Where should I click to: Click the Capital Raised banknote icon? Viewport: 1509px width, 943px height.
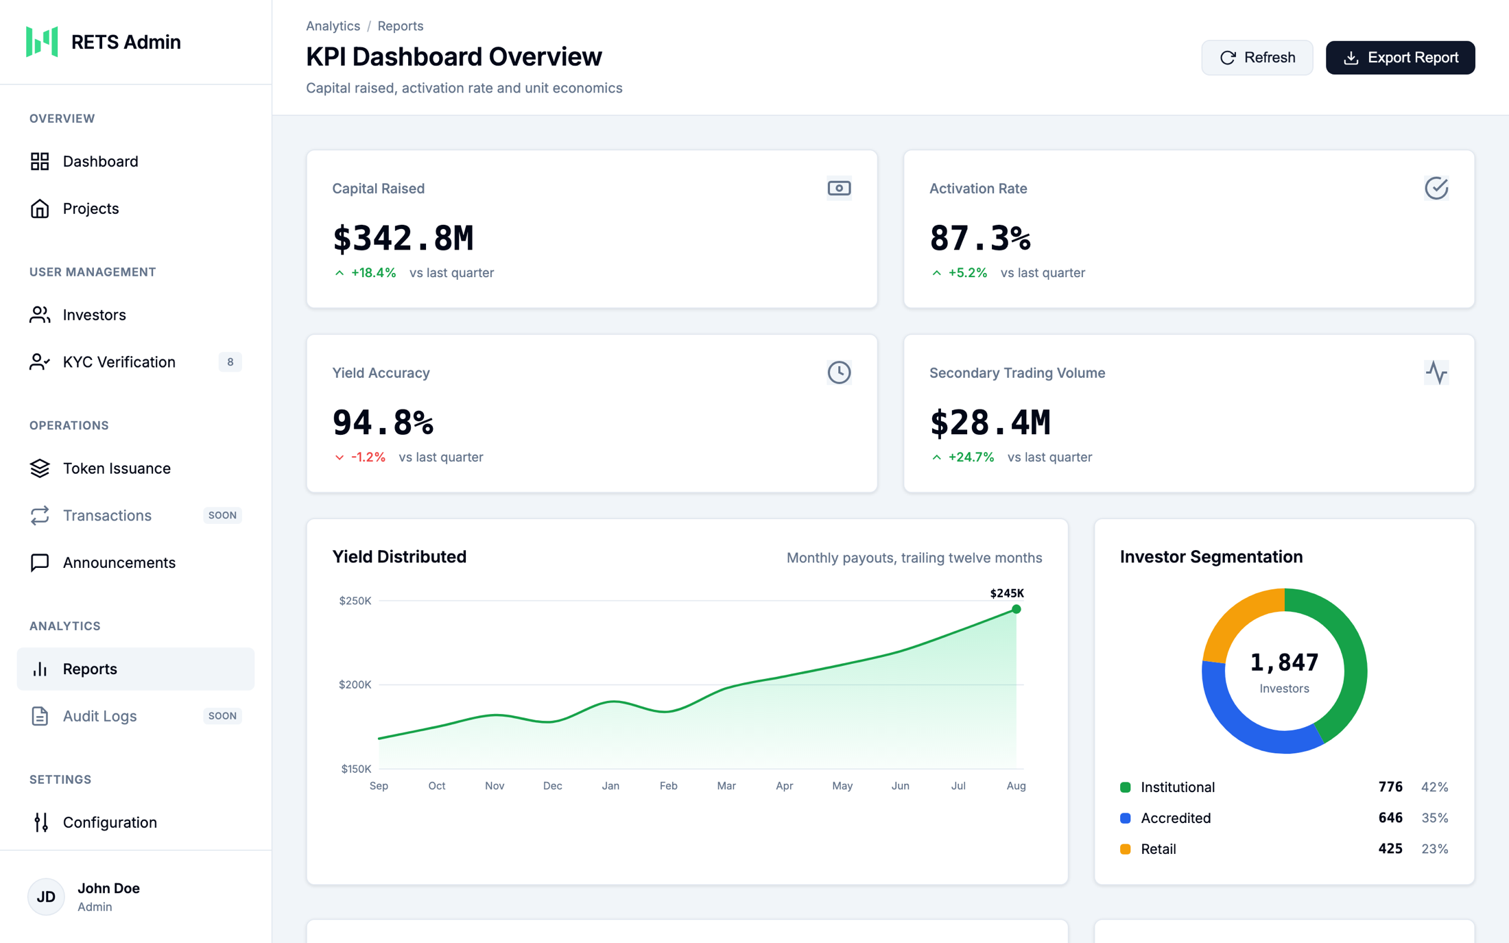839,188
